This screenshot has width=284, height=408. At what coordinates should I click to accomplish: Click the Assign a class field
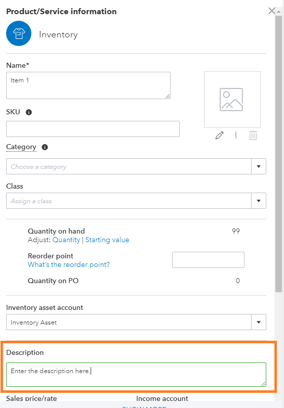point(129,201)
